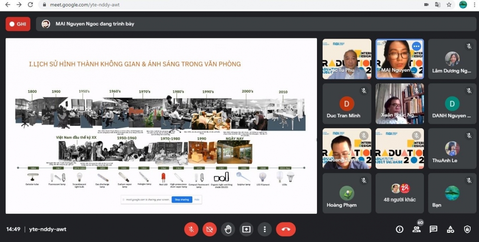479x242 pixels.
Task: Open the three-dot more options menu
Action: (264, 229)
